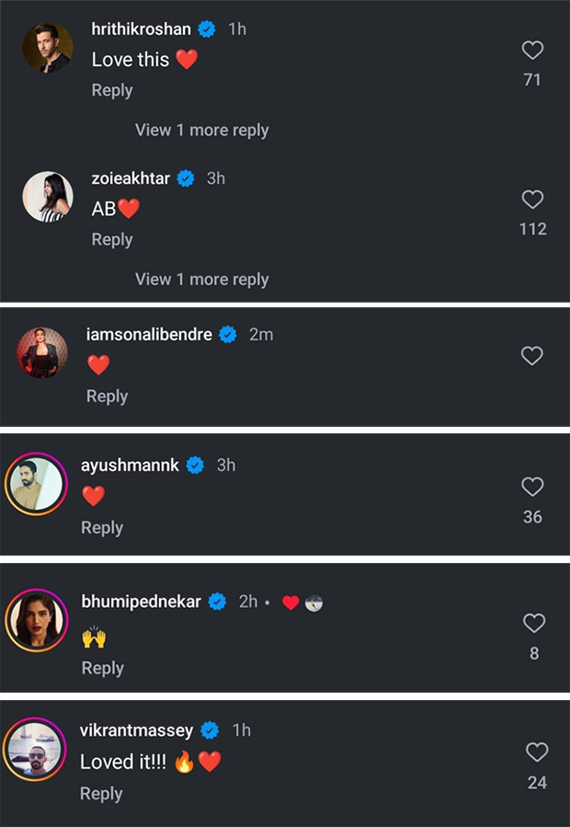
Task: Reply to vikrantmassey's comment
Action: point(101,793)
